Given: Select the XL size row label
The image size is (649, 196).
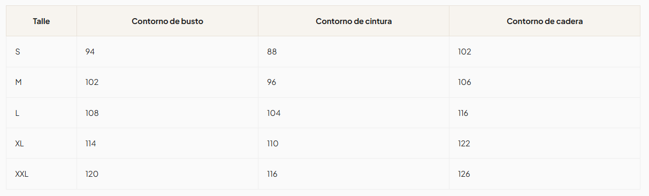Looking at the screenshot, I should point(19,144).
